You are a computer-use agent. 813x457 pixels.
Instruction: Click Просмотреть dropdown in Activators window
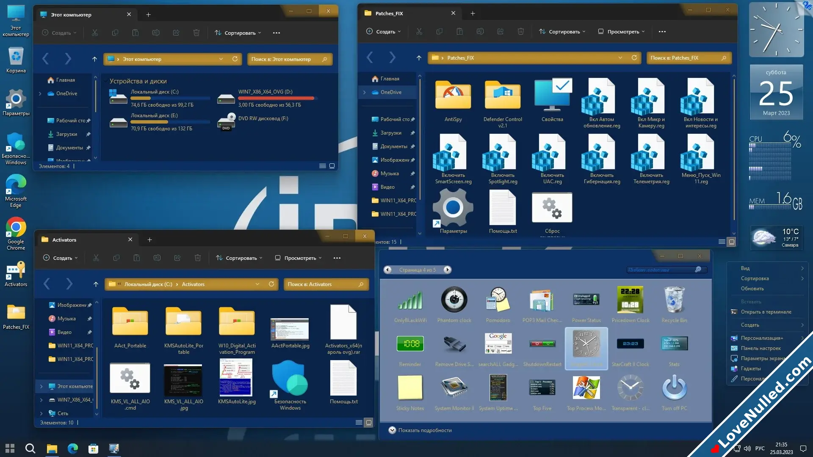coord(300,257)
